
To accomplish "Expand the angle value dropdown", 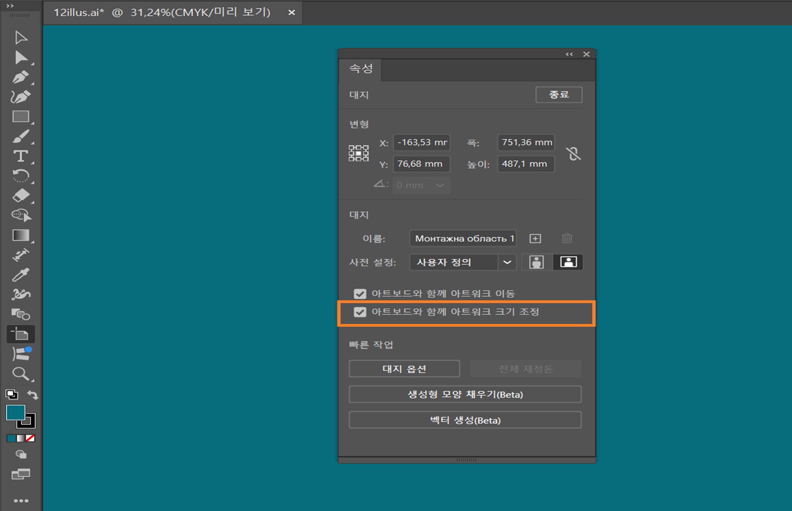I will click(x=440, y=185).
